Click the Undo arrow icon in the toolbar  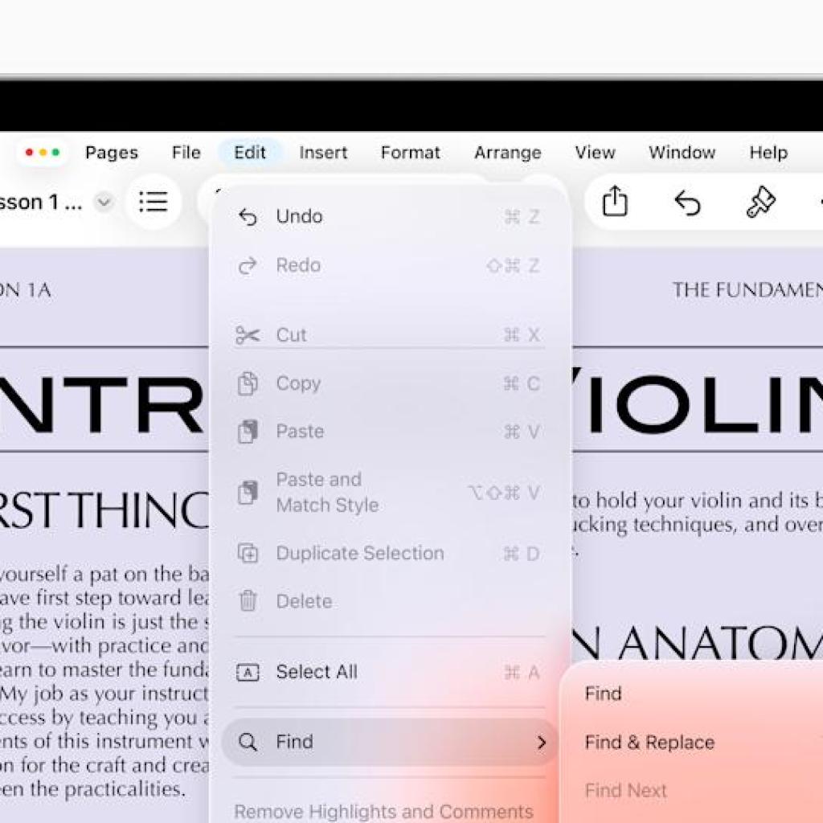(x=687, y=203)
